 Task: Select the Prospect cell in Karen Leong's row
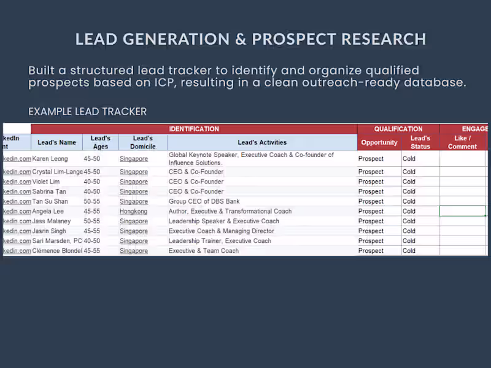[379, 159]
